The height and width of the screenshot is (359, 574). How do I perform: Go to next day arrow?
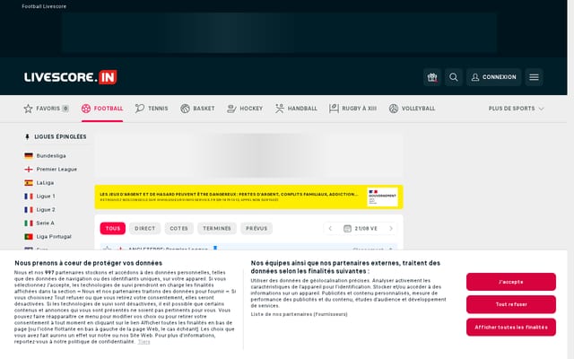(x=391, y=229)
